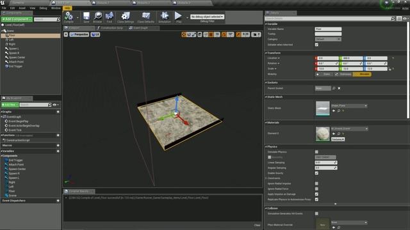Compile the blueprint with the Compile button
The height and width of the screenshot is (230, 410).
coord(69,17)
